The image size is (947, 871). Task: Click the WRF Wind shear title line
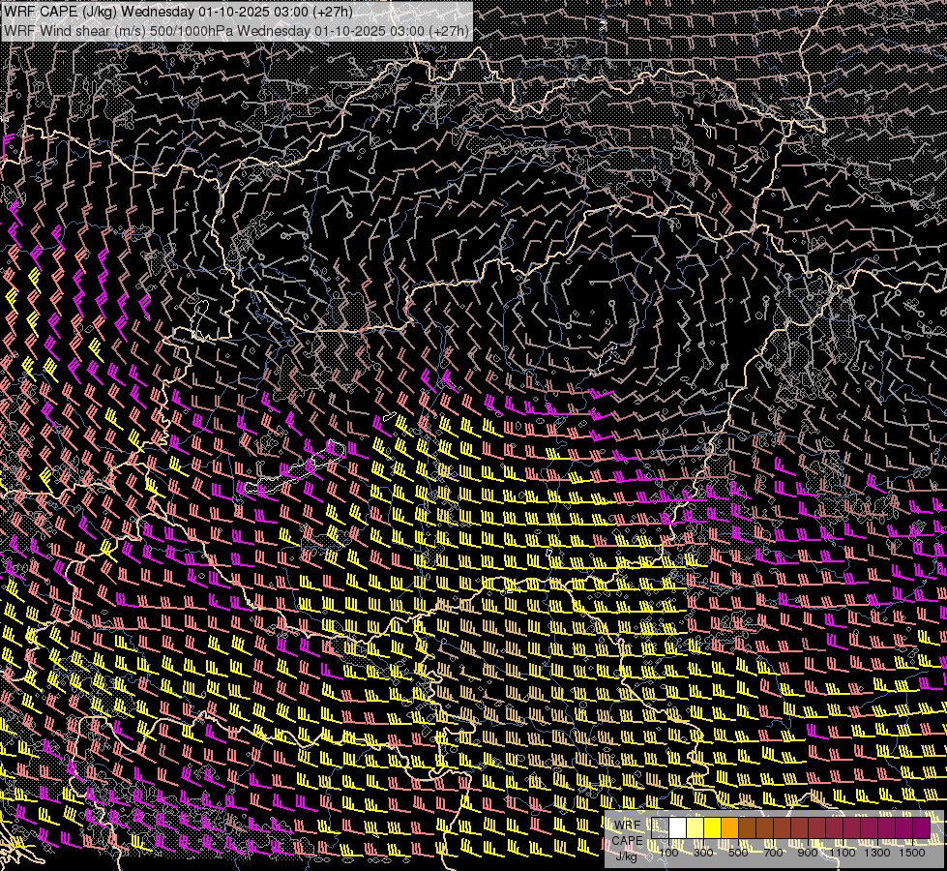point(236,30)
